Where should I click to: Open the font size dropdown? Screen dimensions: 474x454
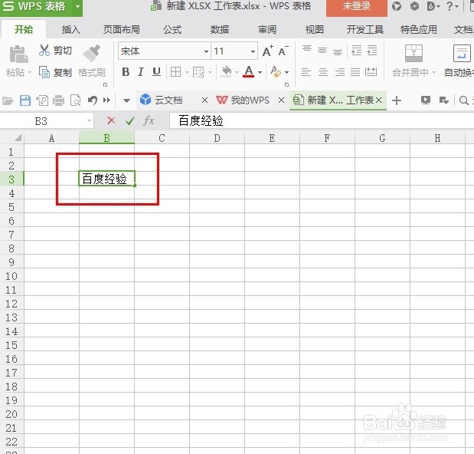[253, 51]
